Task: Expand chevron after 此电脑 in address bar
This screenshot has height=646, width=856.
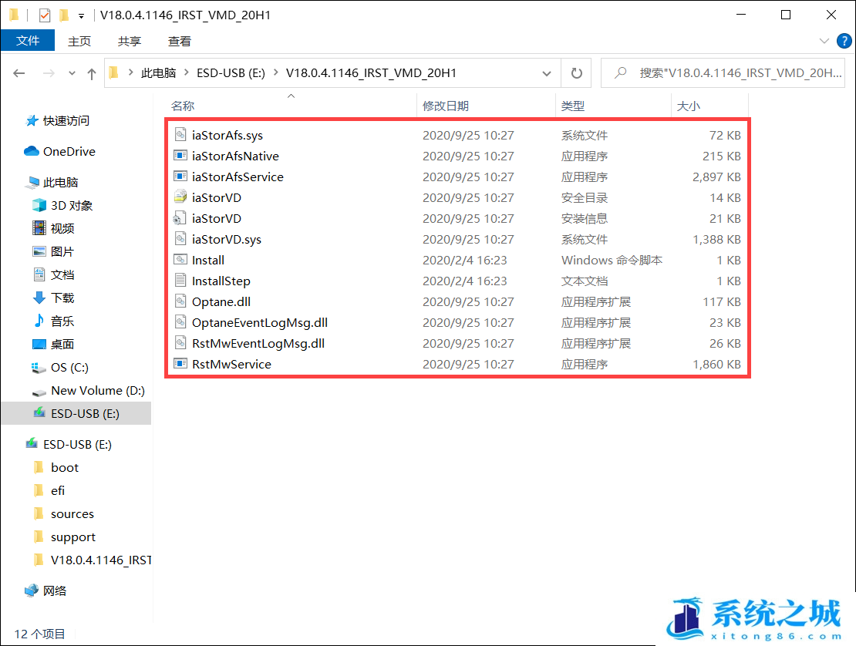Action: tap(186, 72)
